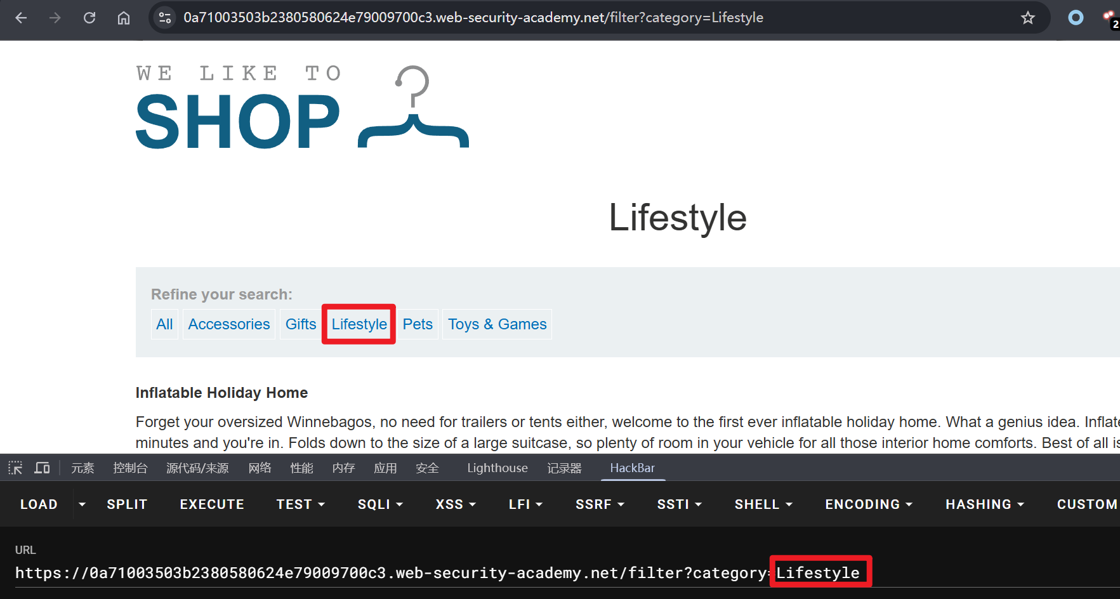Image resolution: width=1120 pixels, height=599 pixels.
Task: Open the ENCODING dropdown in HackBar
Action: [868, 504]
